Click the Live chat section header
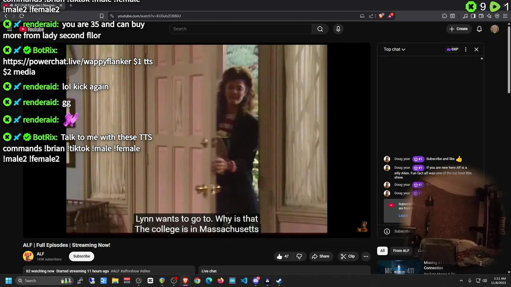Viewport: 511px width, 287px height. [209, 271]
